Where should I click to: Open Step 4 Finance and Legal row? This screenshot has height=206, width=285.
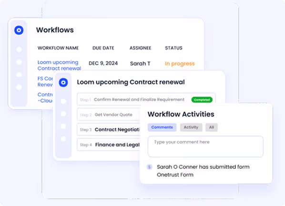coord(109,145)
